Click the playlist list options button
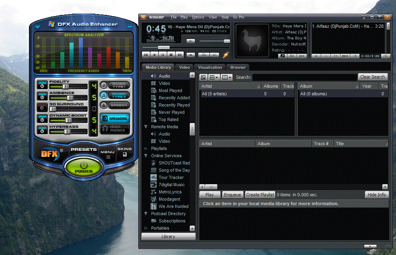Screen dimensions: 396x255 355,56
